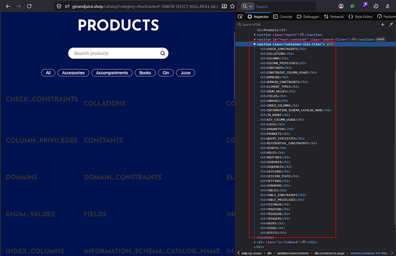The width and height of the screenshot is (396, 256).
Task: Focus the browser Search box
Action: [x=285, y=7]
